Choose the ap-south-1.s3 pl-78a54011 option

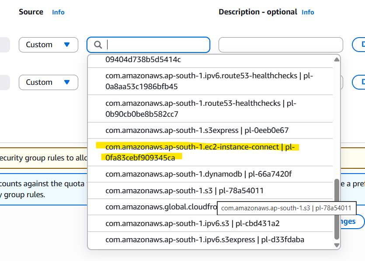pyautogui.click(x=184, y=191)
